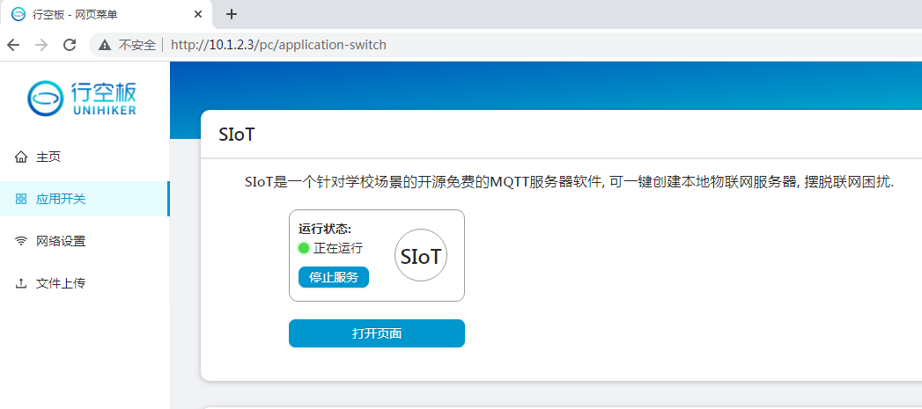Image resolution: width=922 pixels, height=409 pixels.
Task: Select 应用开关 in the sidebar
Action: point(85,199)
